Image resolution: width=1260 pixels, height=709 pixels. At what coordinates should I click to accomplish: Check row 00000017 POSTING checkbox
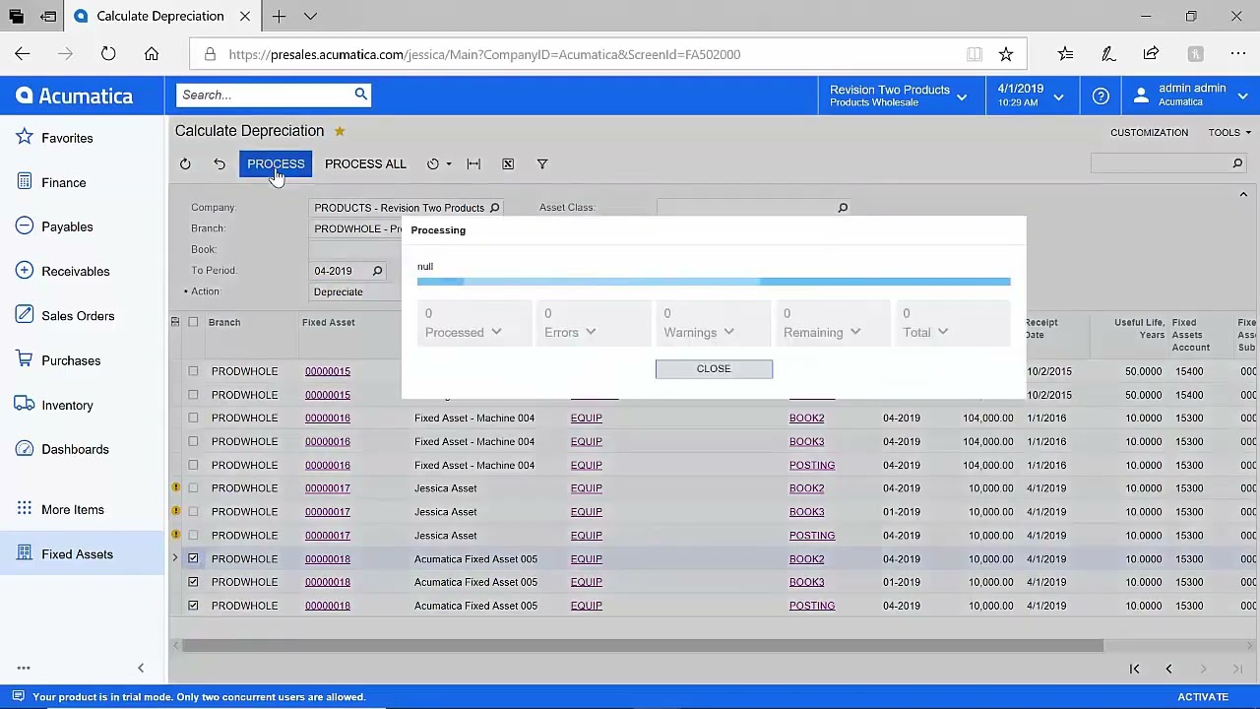pos(193,536)
